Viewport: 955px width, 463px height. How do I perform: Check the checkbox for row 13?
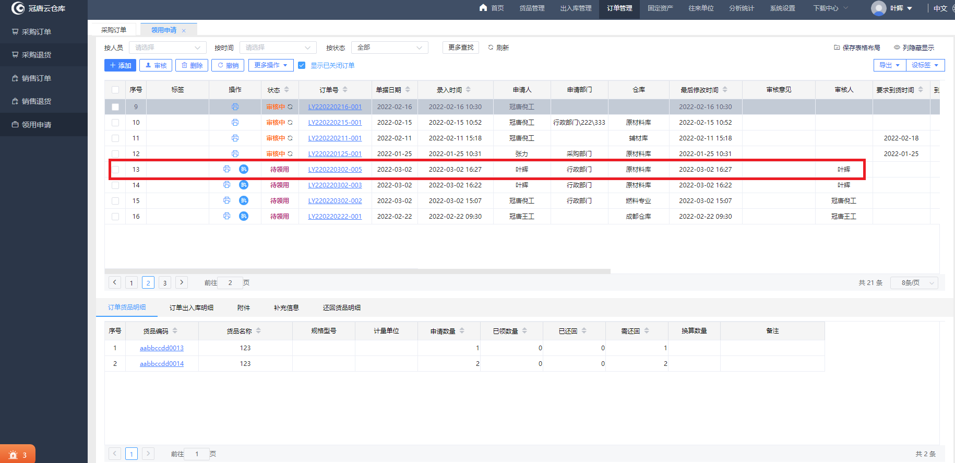tap(115, 170)
